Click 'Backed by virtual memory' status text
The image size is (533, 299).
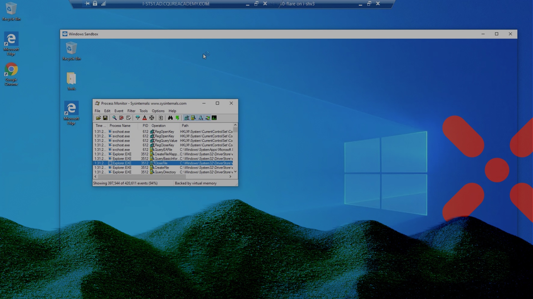point(196,183)
